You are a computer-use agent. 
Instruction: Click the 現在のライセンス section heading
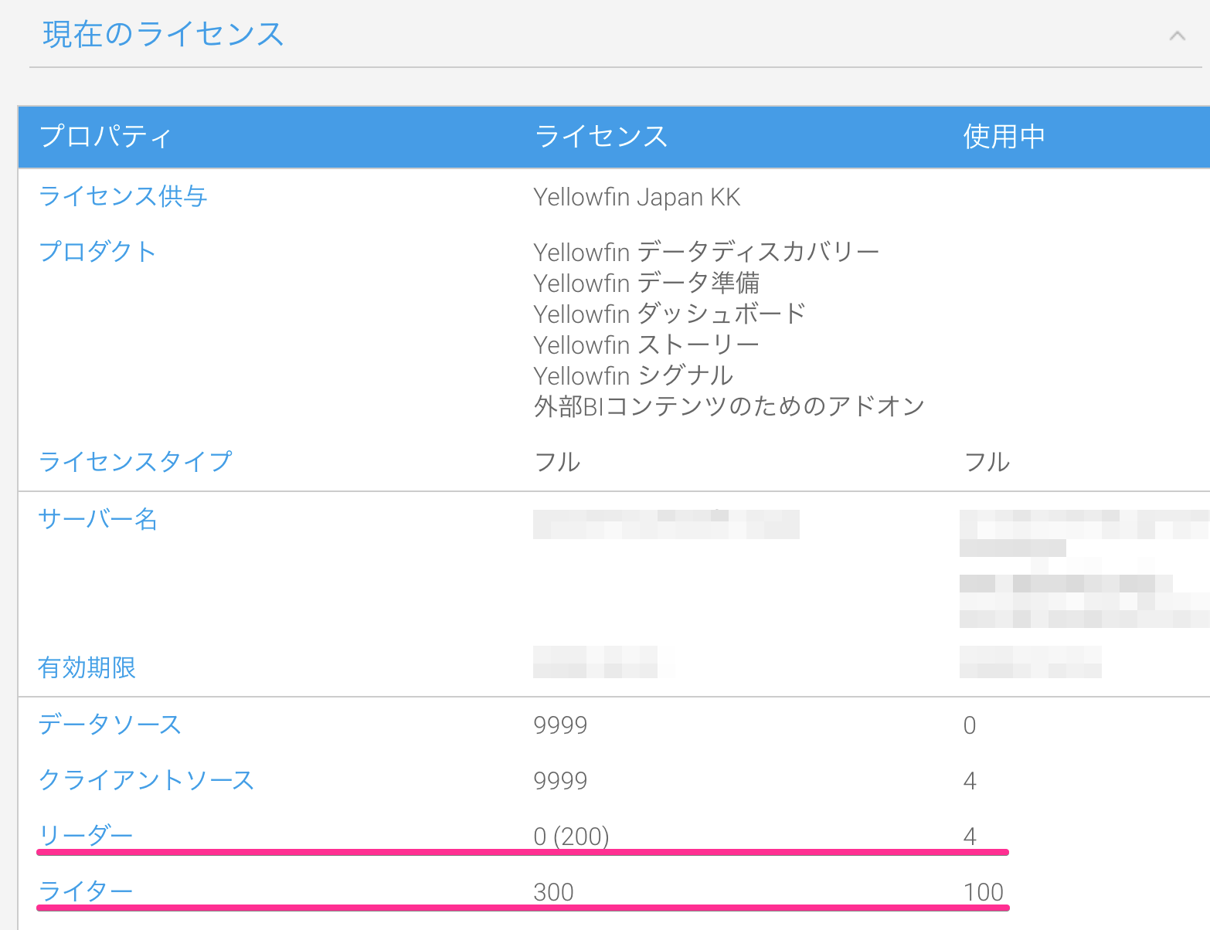tap(163, 34)
